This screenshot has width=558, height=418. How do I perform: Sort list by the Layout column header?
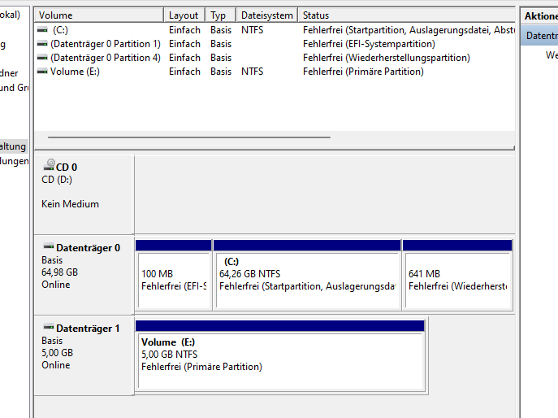tap(184, 15)
